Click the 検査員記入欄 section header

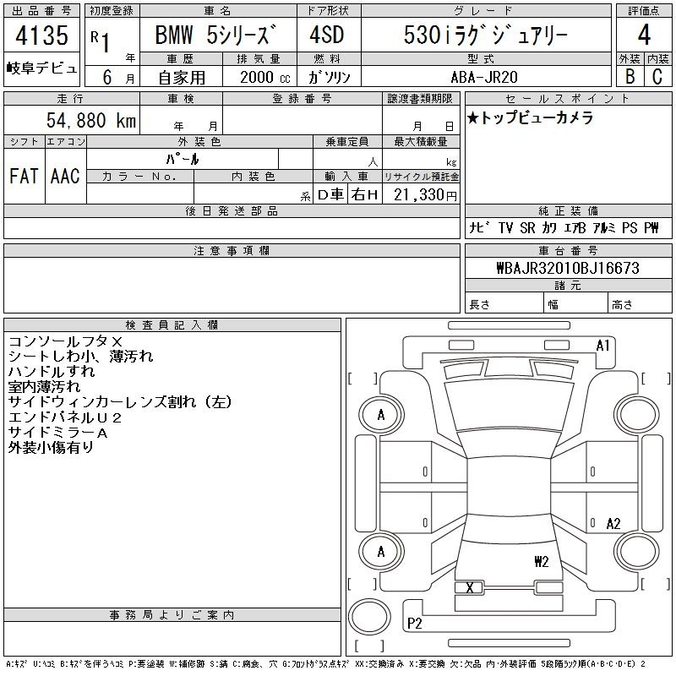pos(172,325)
